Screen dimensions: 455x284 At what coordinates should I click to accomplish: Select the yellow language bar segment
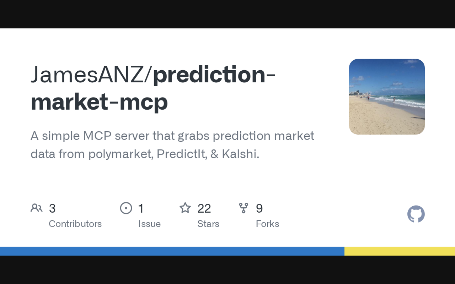pos(400,251)
